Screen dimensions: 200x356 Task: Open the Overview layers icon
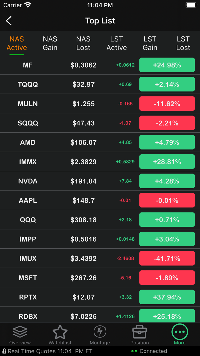tap(20, 332)
